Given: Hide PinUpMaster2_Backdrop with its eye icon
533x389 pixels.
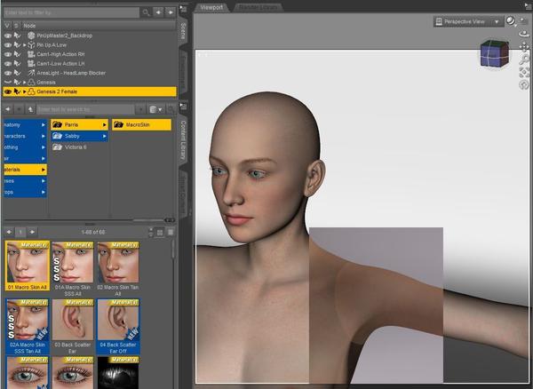Looking at the screenshot, I should (x=7, y=36).
